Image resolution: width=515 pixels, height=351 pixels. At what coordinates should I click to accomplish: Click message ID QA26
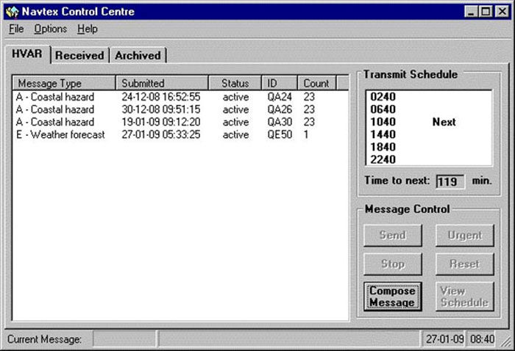[280, 109]
